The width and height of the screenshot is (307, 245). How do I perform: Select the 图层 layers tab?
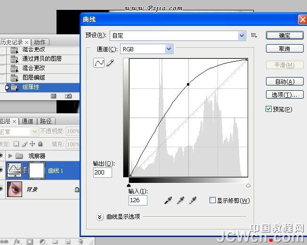coord(5,121)
